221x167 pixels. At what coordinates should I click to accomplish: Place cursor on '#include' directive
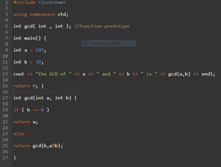click(x=24, y=2)
